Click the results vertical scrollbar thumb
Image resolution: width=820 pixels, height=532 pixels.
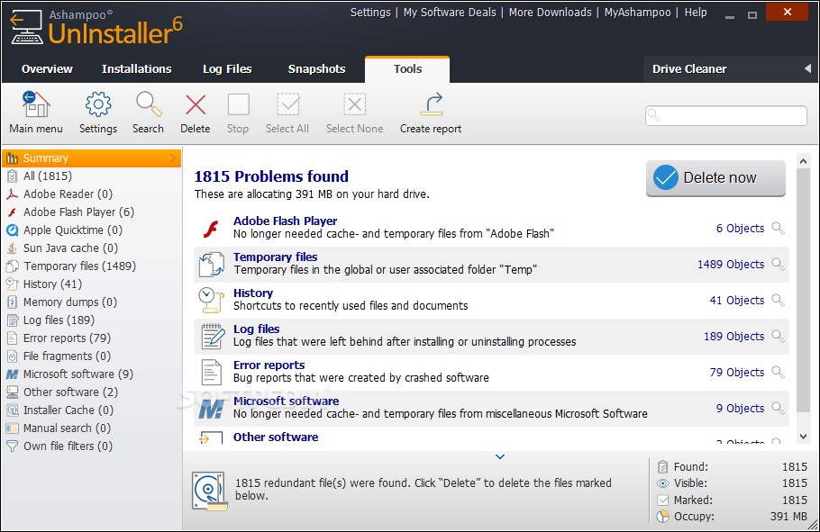pos(804,291)
